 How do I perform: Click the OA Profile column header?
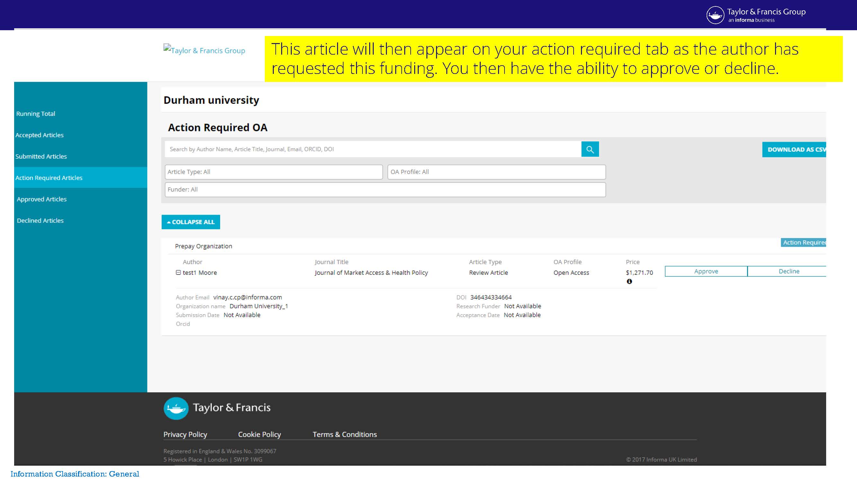(x=567, y=262)
